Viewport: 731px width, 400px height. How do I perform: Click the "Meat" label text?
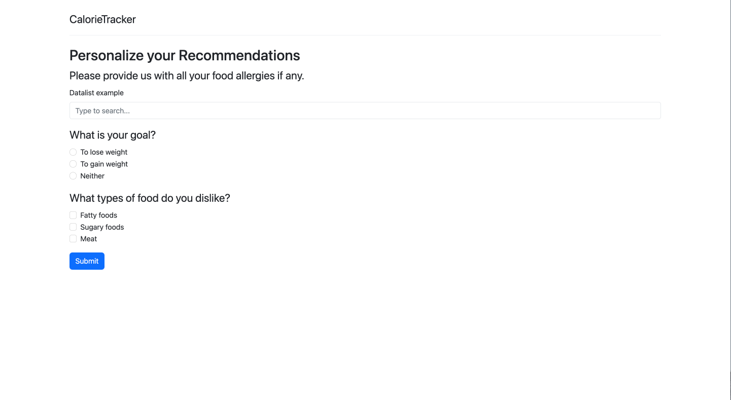88,238
